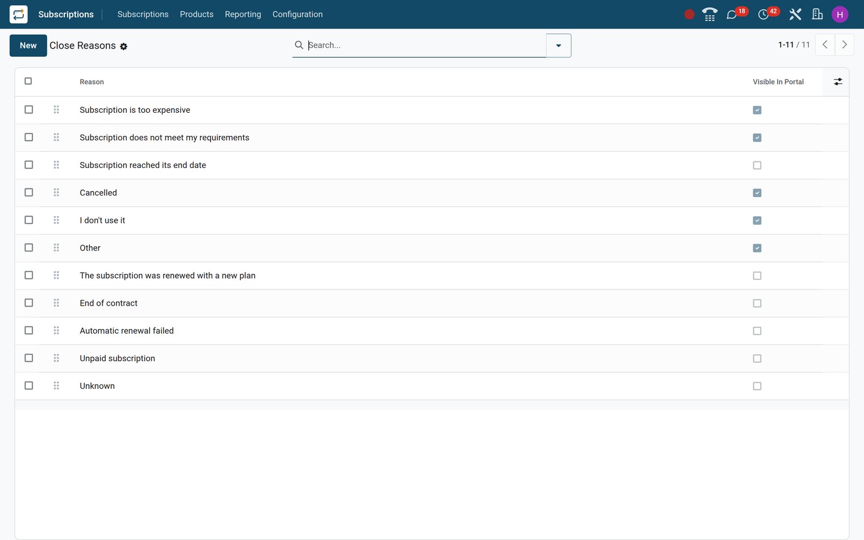864x540 pixels.
Task: Open the conversations messages icon
Action: tap(732, 15)
